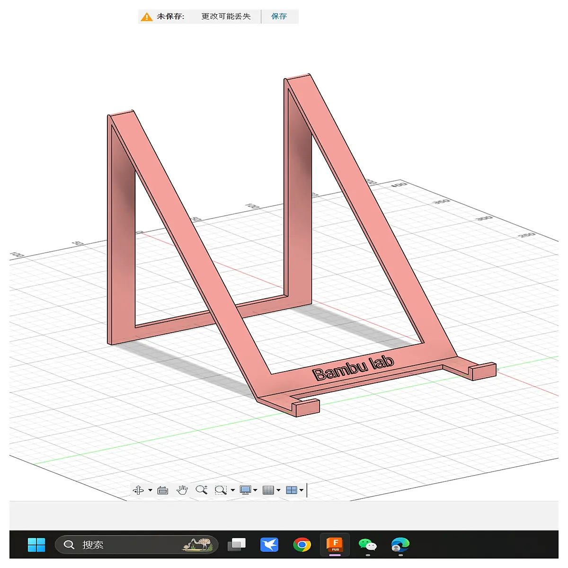
Task: Select the Bambu lab text on the model
Action: [353, 368]
